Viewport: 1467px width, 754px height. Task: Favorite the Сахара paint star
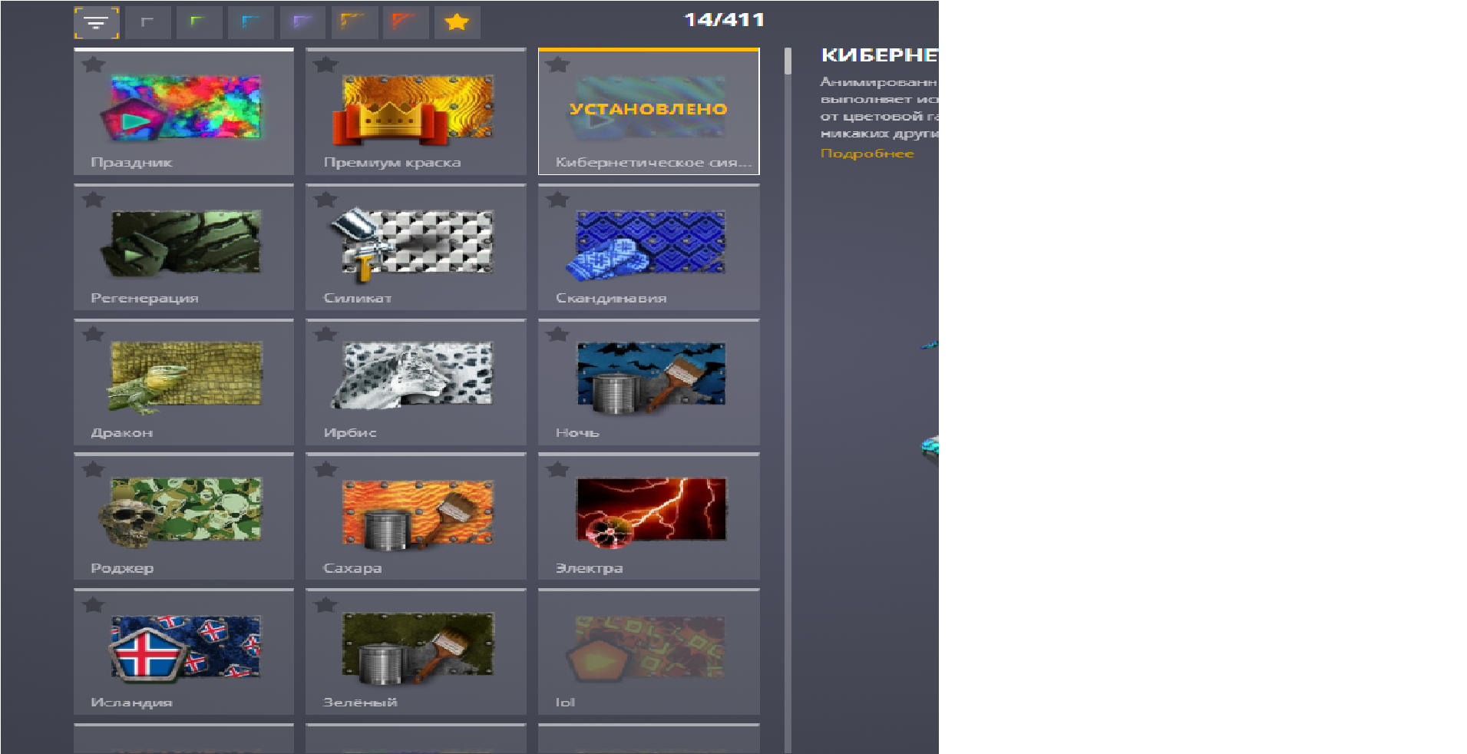point(325,469)
